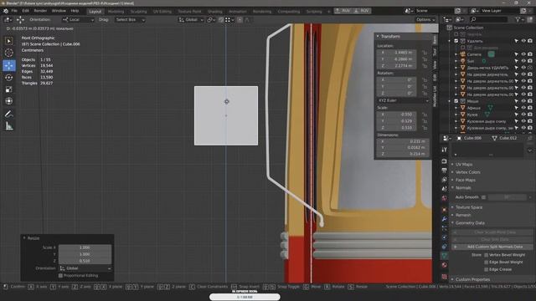Enable Proportional Editing in Resize panel
This screenshot has width=536, height=301.
pos(60,275)
